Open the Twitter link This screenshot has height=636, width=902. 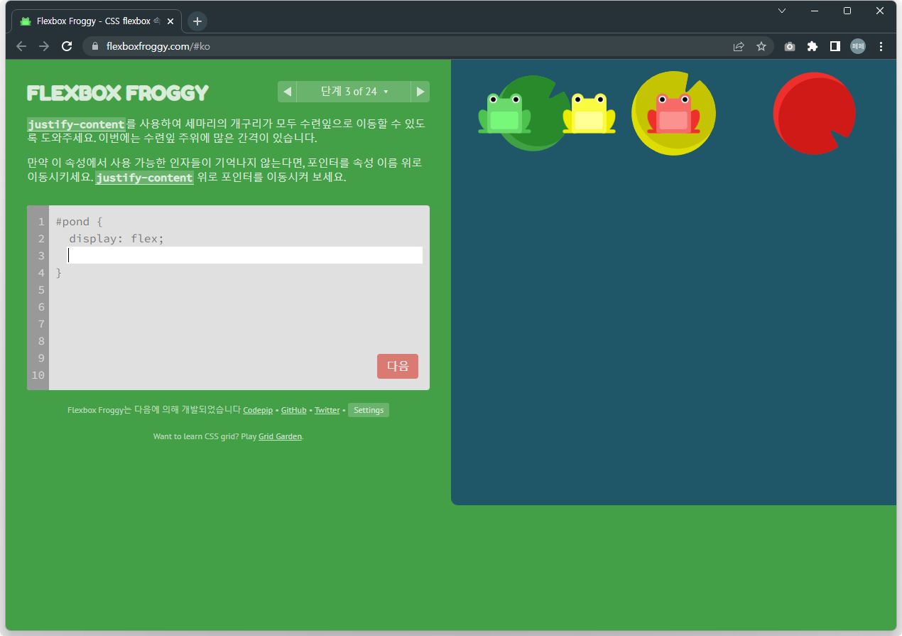pyautogui.click(x=327, y=410)
